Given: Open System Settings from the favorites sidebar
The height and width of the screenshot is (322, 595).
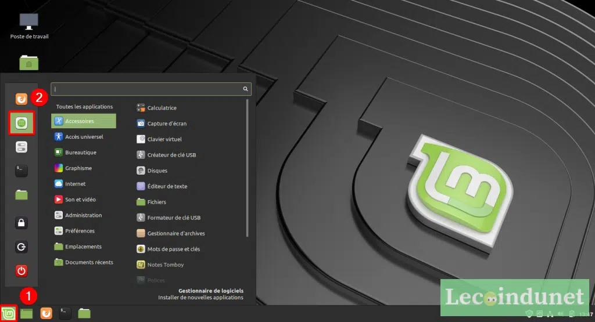Looking at the screenshot, I should pos(21,147).
